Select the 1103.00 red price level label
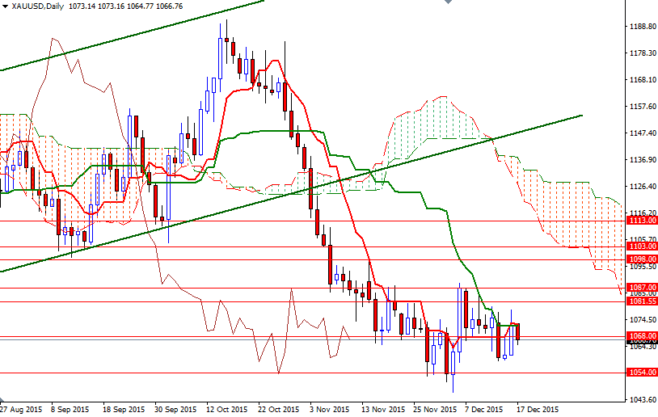The height and width of the screenshot is (417, 658). coord(642,246)
